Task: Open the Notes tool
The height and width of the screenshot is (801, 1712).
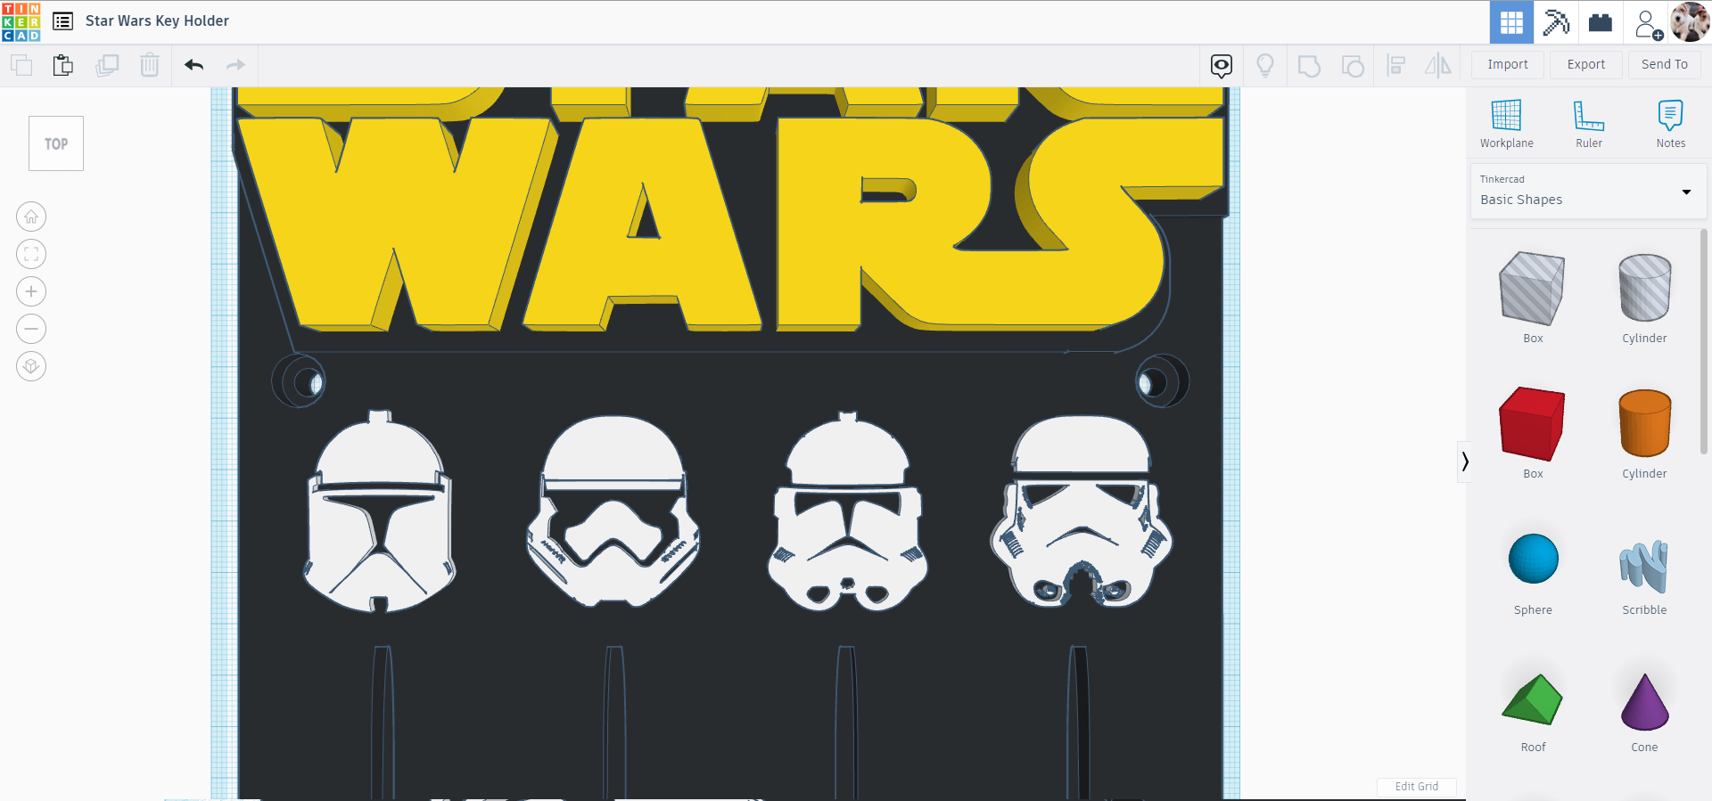Action: pos(1671,124)
